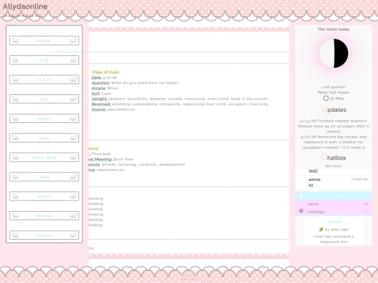This screenshot has height=283, width=378.
Task: Open the About sidebar item
Action: 44,196
